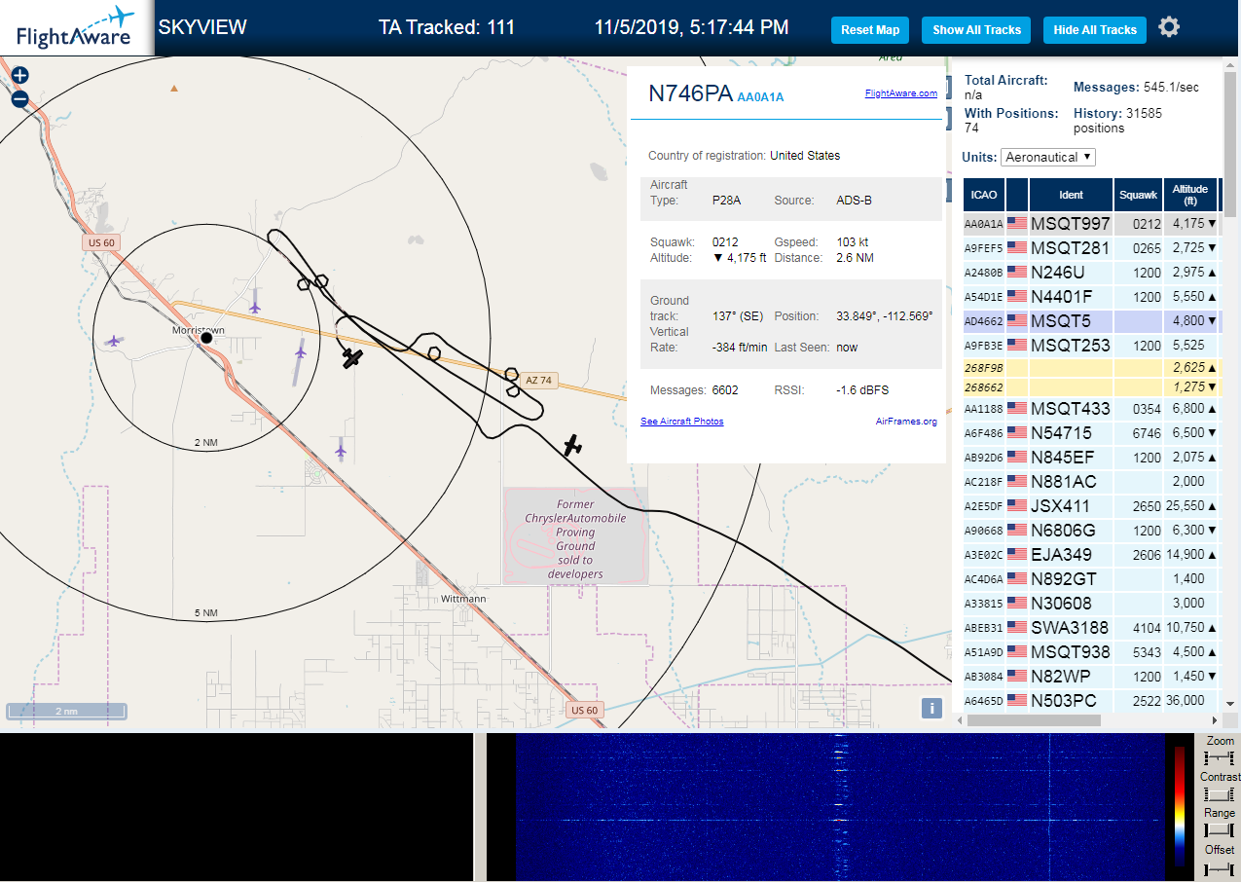Select the yellow 268662 row
This screenshot has width=1241, height=883.
[x=1091, y=387]
